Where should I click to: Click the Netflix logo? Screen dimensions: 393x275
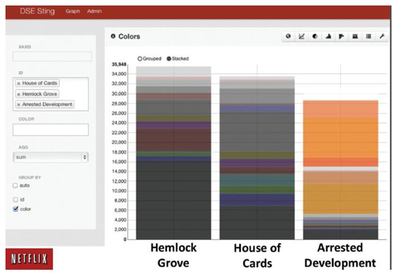pyautogui.click(x=29, y=259)
